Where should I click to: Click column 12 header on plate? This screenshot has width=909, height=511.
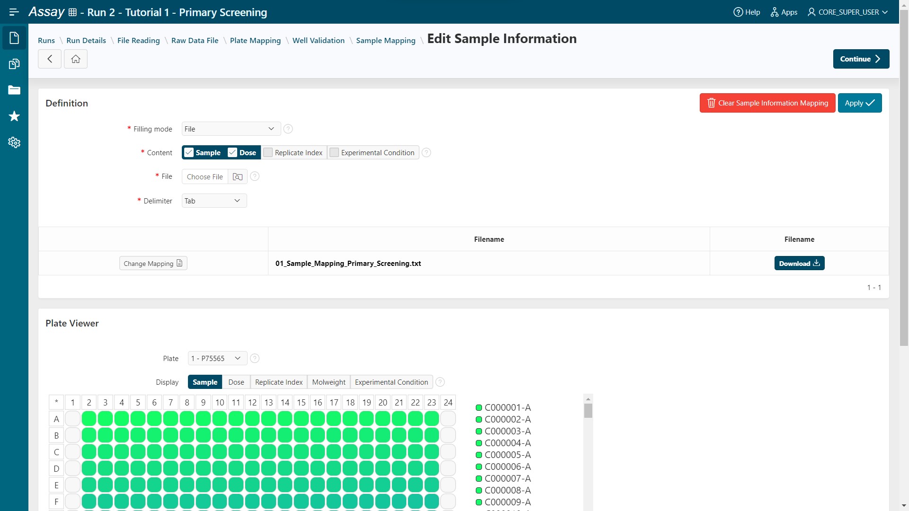[252, 403]
